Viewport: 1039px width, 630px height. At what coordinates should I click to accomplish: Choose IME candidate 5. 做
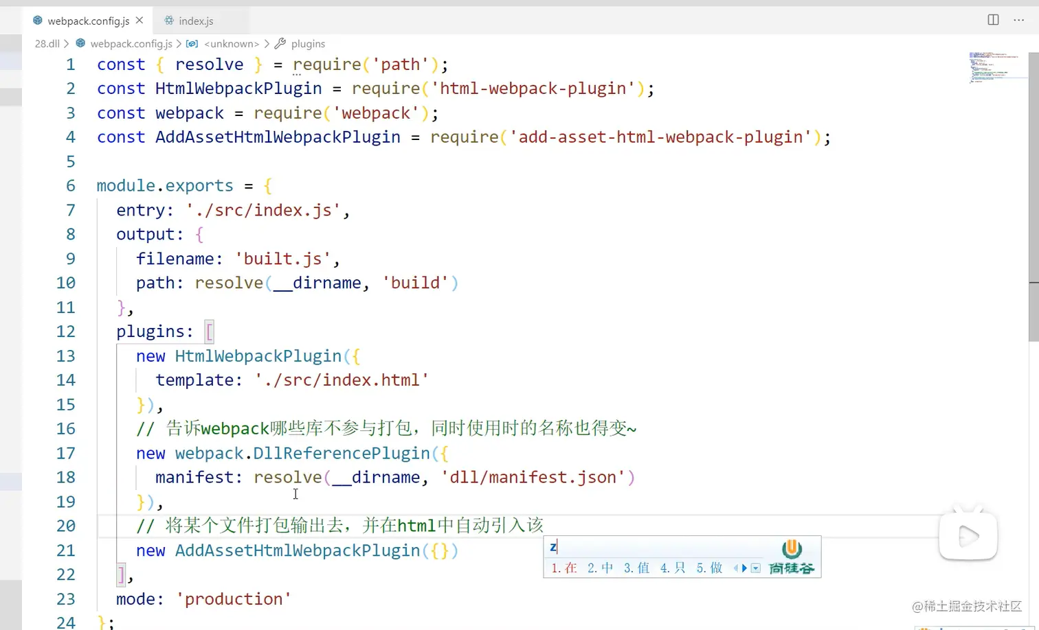[x=709, y=568]
